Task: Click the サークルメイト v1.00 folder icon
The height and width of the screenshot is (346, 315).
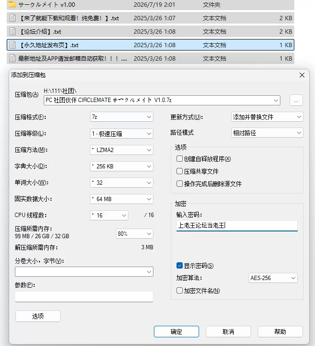Action: 13,4
